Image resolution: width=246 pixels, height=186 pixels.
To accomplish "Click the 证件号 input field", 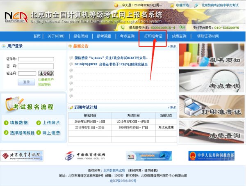I will click(x=36, y=59).
